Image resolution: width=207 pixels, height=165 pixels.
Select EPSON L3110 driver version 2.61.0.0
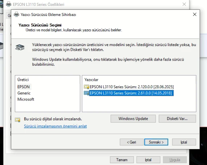[131, 93]
